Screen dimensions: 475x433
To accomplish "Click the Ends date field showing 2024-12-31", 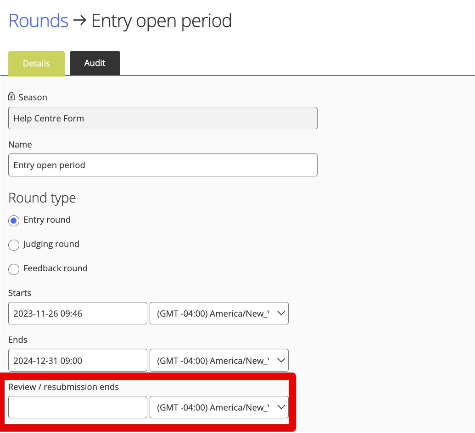I will [x=77, y=360].
